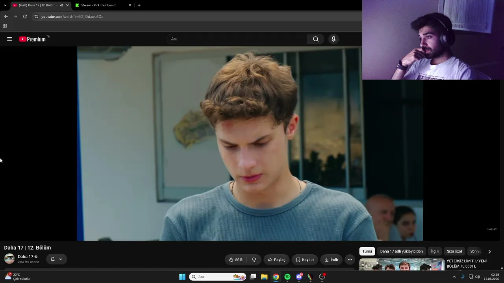Open the weather widget showing 22°C
This screenshot has width=504, height=283.
[x=17, y=277]
